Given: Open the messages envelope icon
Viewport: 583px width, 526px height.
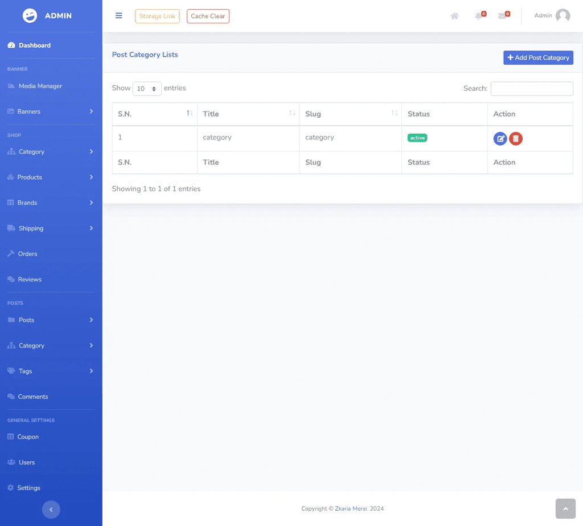Looking at the screenshot, I should 502,16.
